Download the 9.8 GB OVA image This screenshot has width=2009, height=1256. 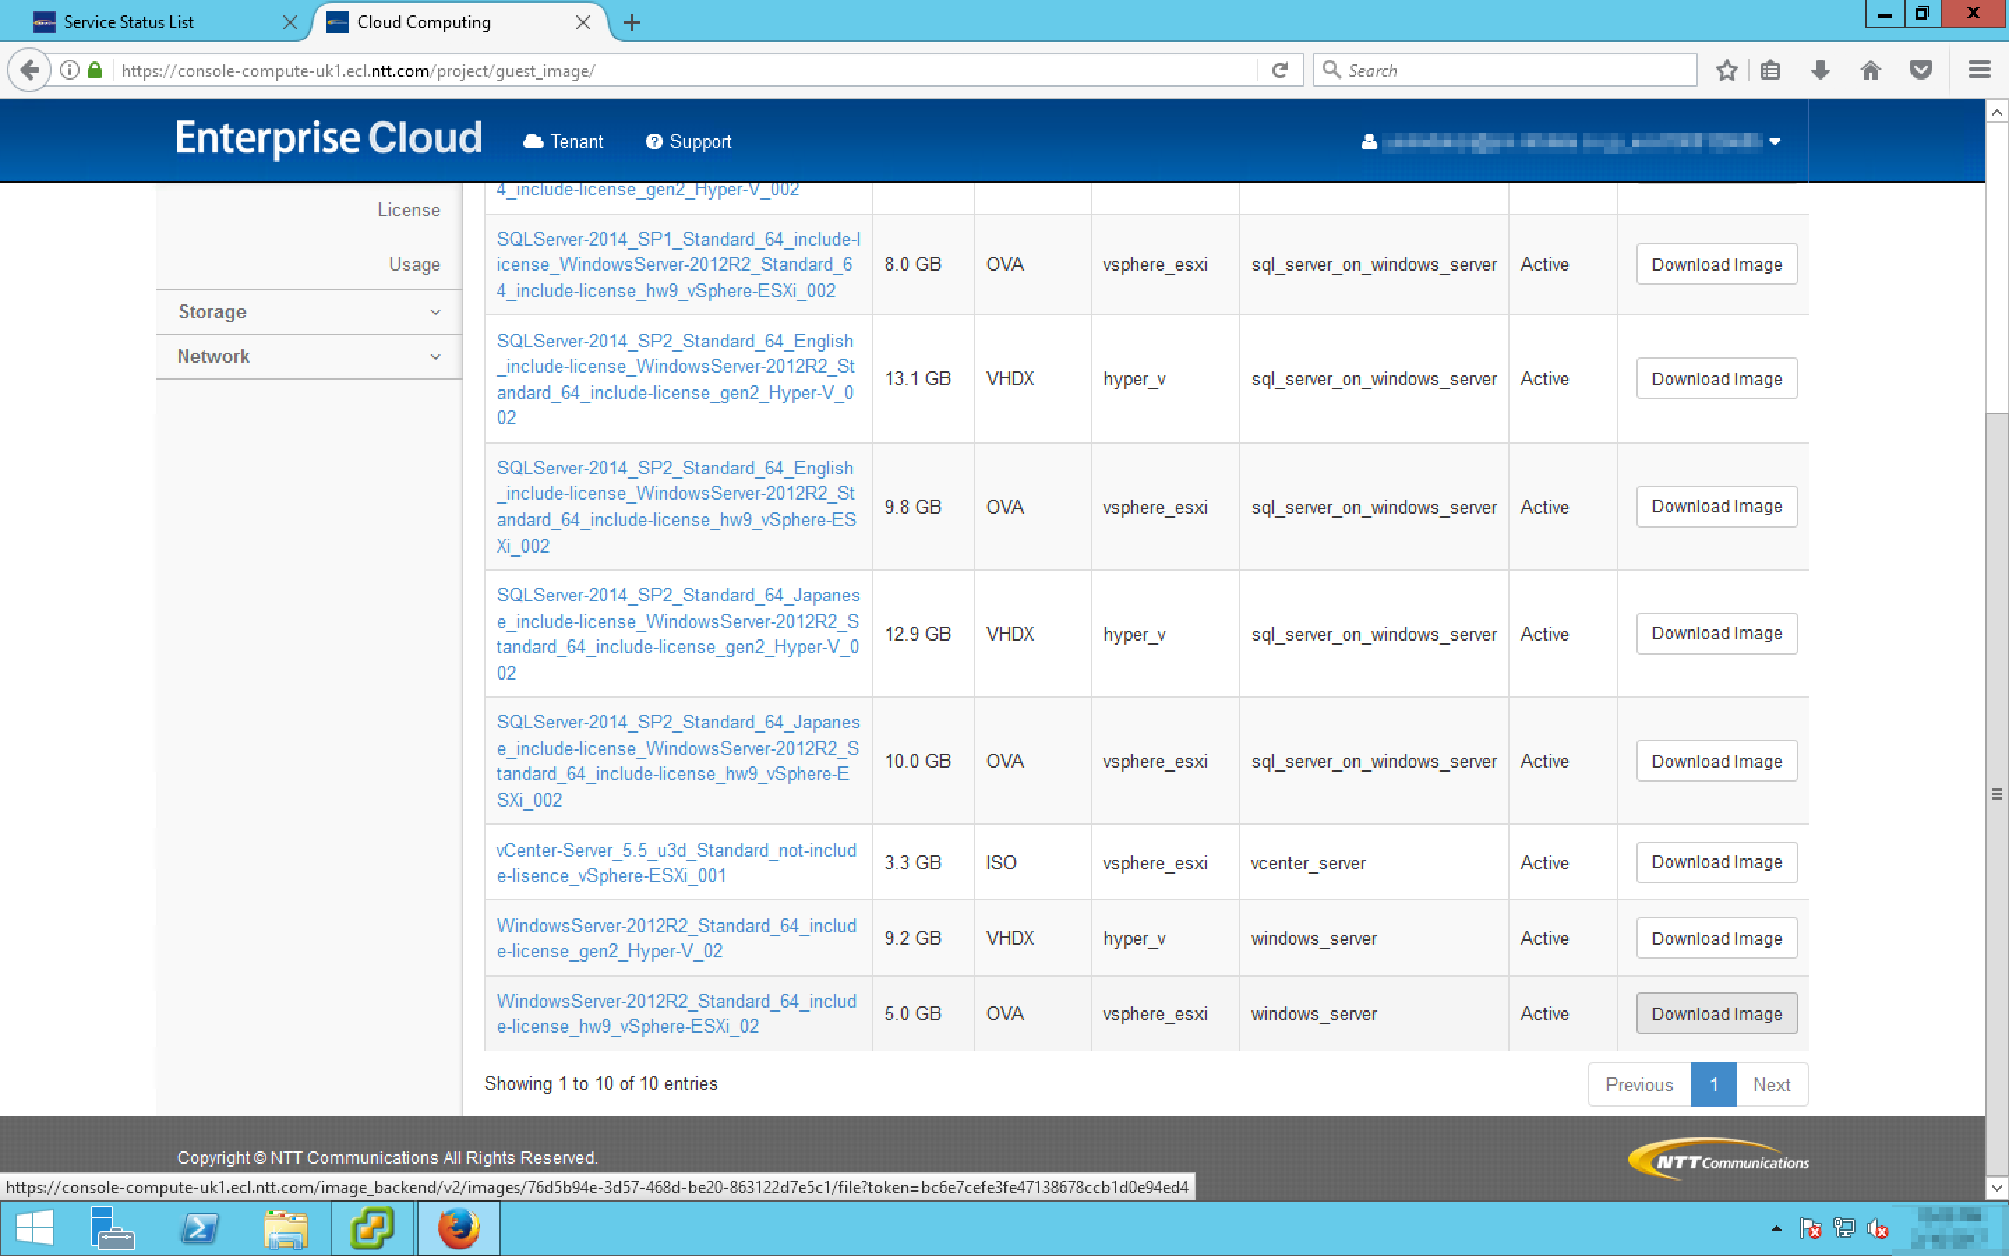click(1716, 507)
